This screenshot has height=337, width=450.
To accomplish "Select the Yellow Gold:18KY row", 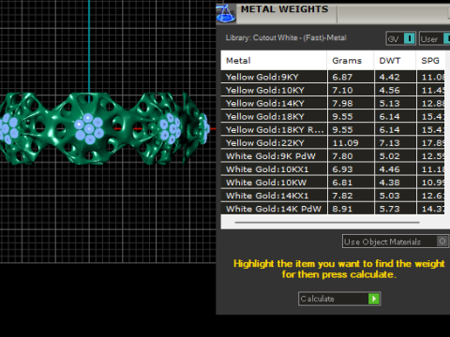I will 333,116.
